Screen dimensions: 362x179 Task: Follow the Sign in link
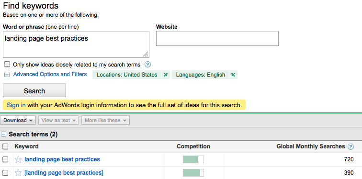16,105
